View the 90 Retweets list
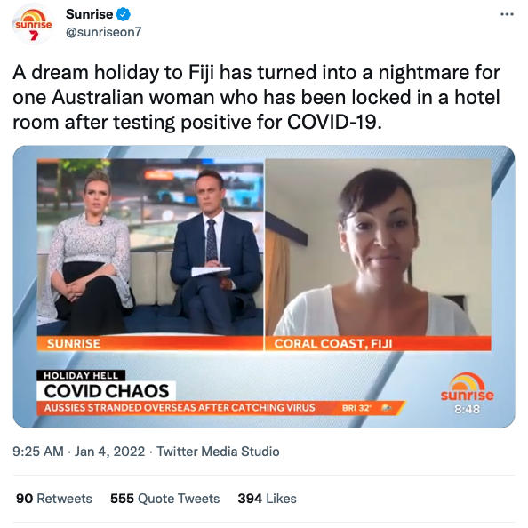 tap(54, 499)
